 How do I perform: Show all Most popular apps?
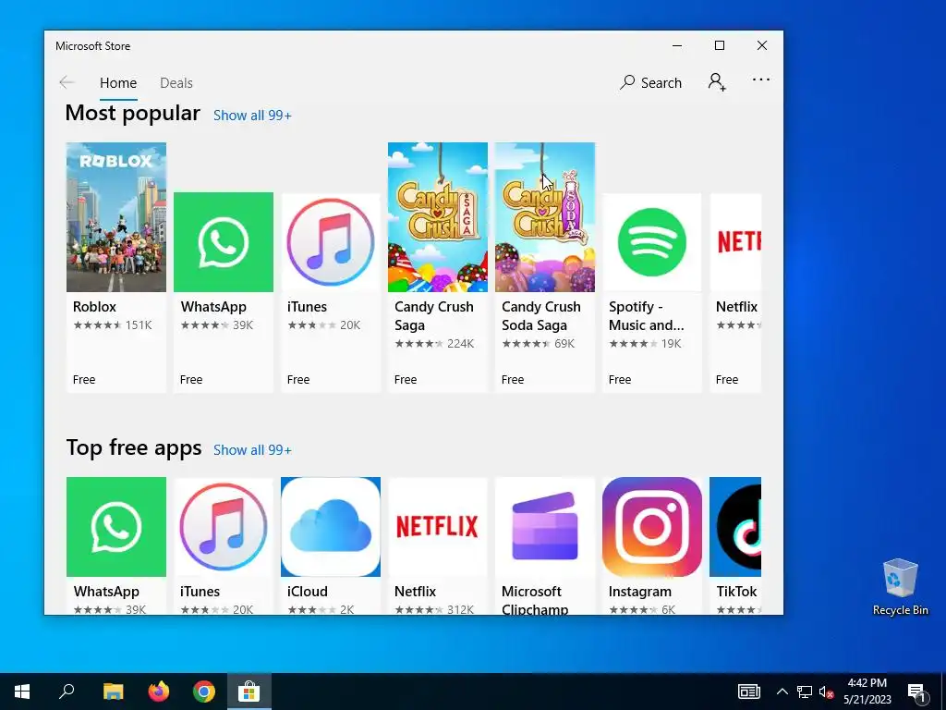pyautogui.click(x=252, y=116)
